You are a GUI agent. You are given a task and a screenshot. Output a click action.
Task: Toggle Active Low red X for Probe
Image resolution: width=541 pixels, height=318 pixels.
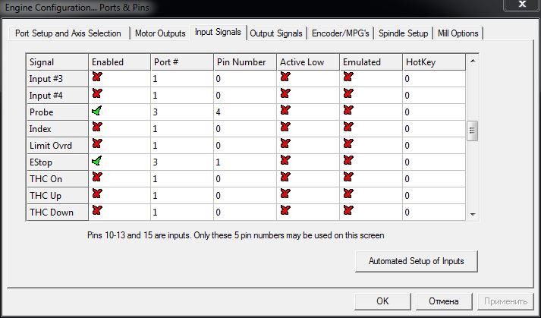pyautogui.click(x=285, y=111)
